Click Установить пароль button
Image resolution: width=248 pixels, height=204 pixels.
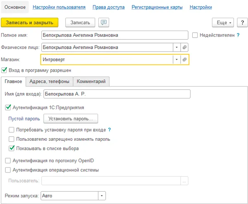tap(70, 119)
